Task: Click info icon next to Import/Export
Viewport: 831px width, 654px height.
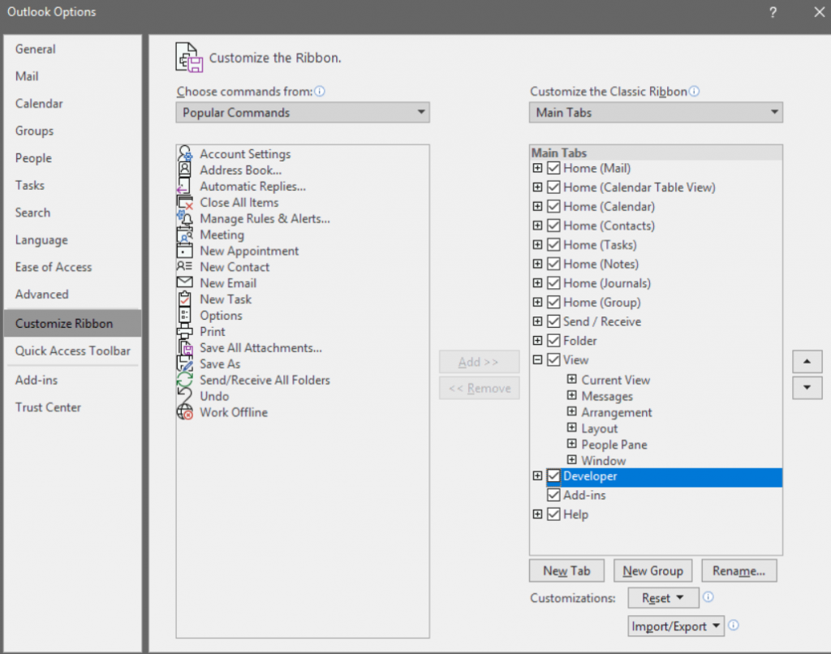Action: [x=734, y=626]
